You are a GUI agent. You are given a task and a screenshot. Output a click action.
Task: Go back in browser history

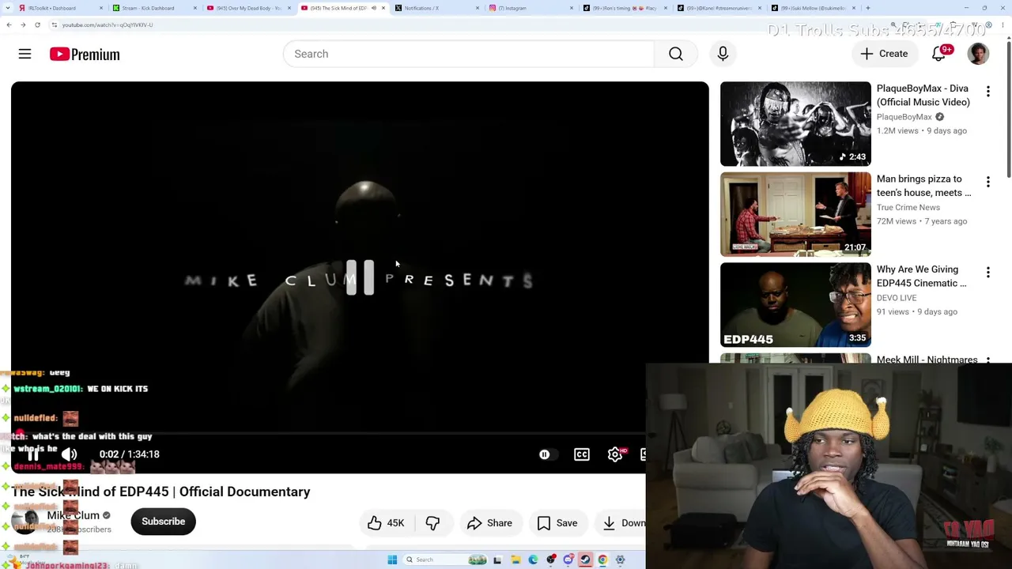click(9, 24)
